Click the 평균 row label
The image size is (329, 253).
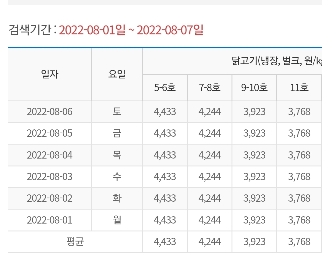coord(75,242)
